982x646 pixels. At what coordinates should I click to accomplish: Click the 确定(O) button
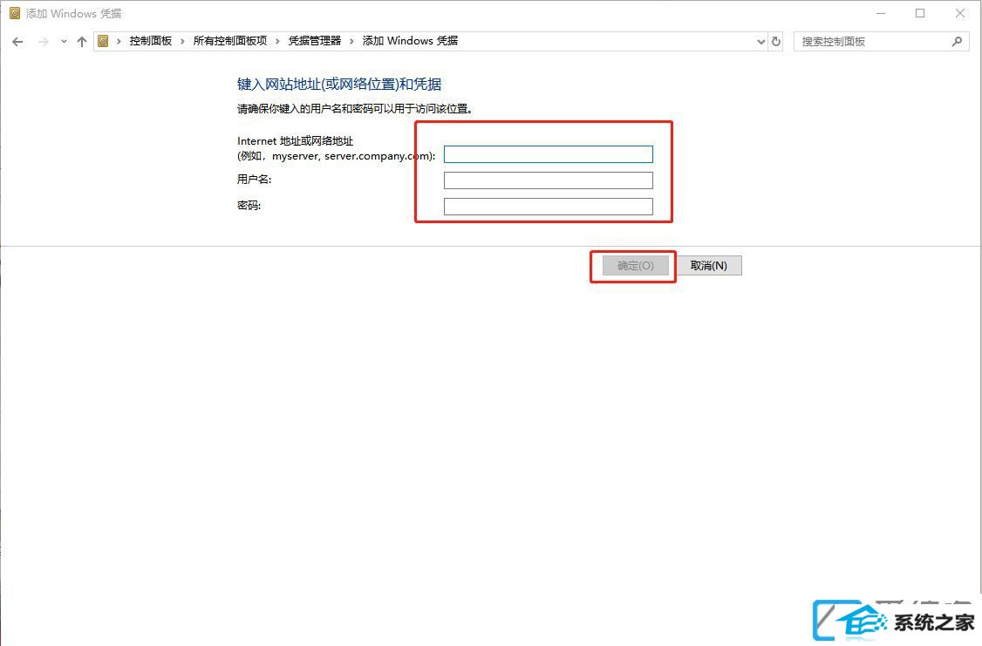[635, 265]
